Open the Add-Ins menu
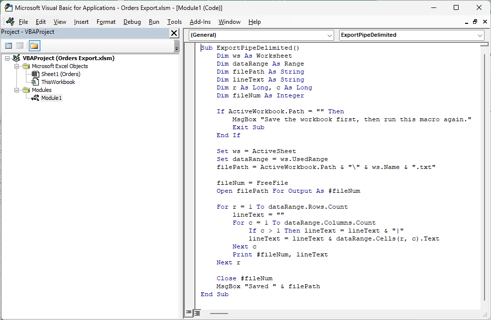Viewport: 491px width, 320px height. (x=200, y=22)
